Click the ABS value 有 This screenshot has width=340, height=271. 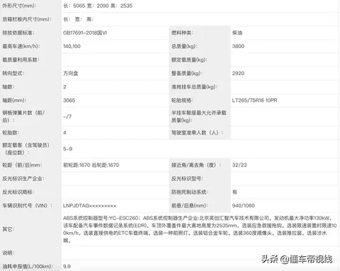tap(234, 192)
